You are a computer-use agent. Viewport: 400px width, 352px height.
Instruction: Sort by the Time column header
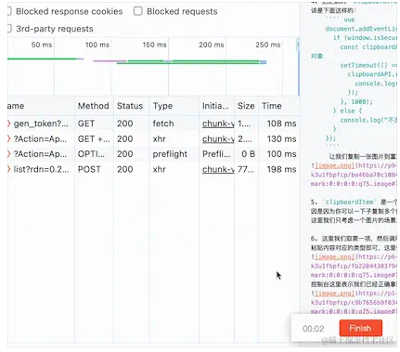[x=271, y=106]
